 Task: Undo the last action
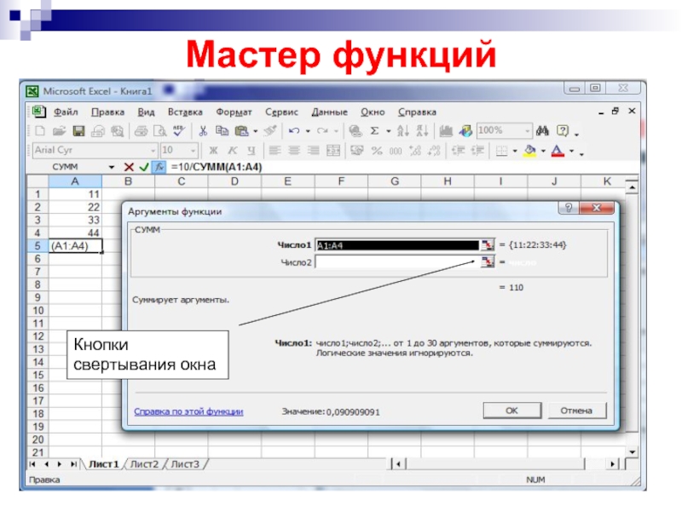click(294, 131)
